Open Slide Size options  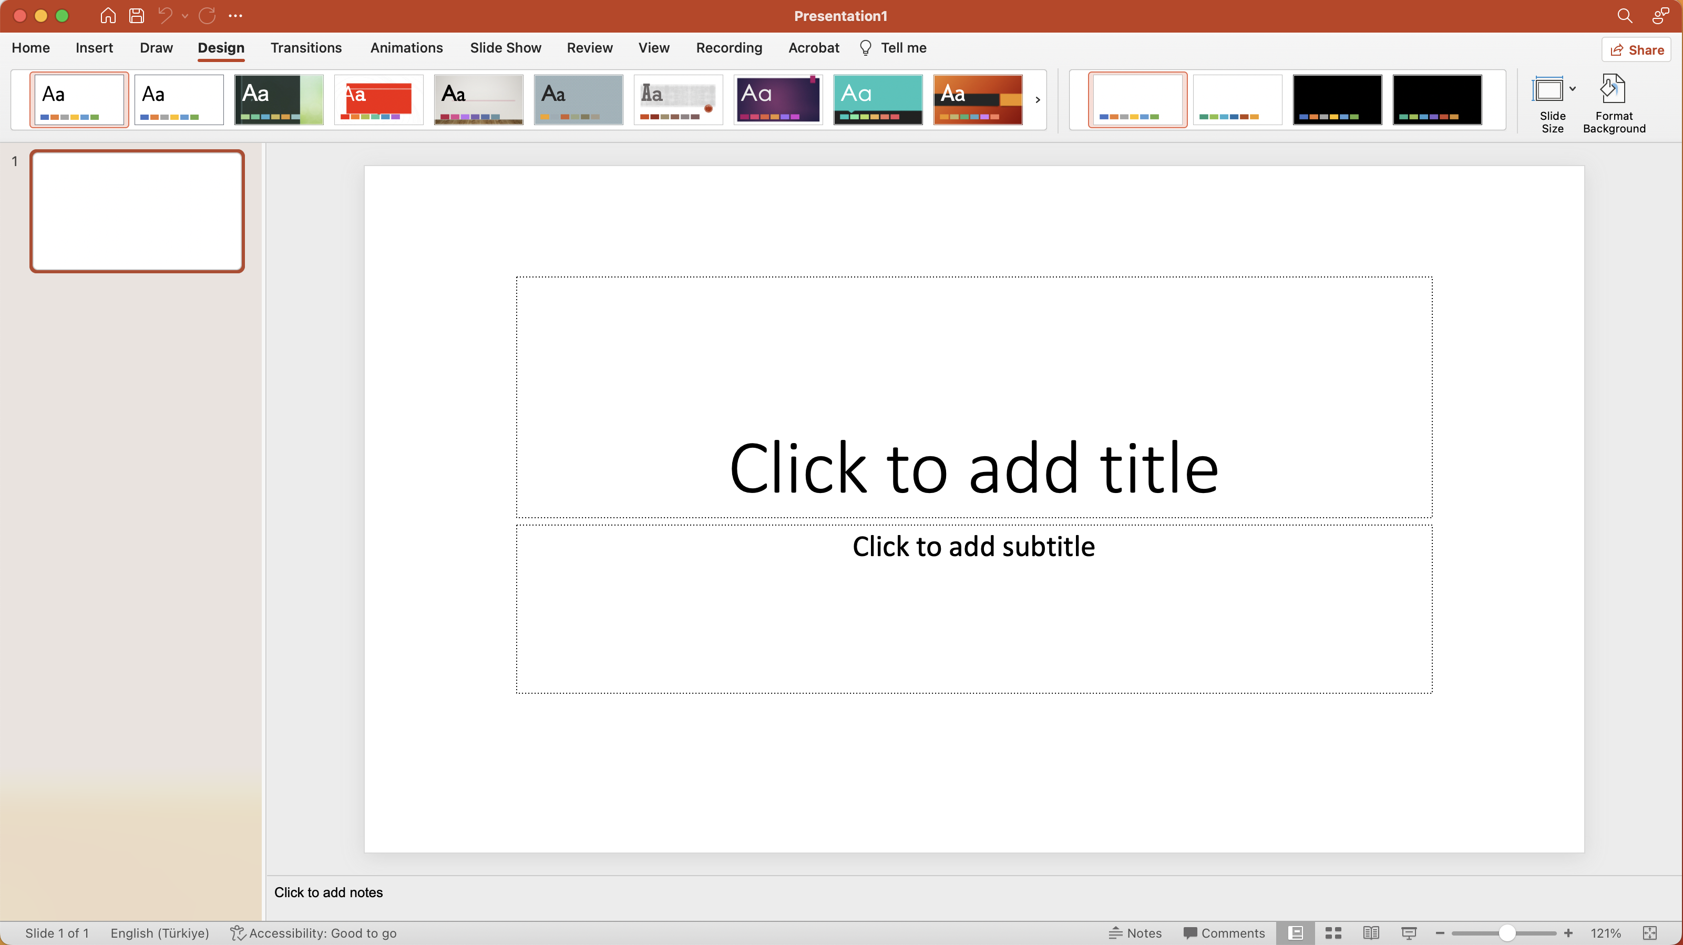pos(1552,104)
